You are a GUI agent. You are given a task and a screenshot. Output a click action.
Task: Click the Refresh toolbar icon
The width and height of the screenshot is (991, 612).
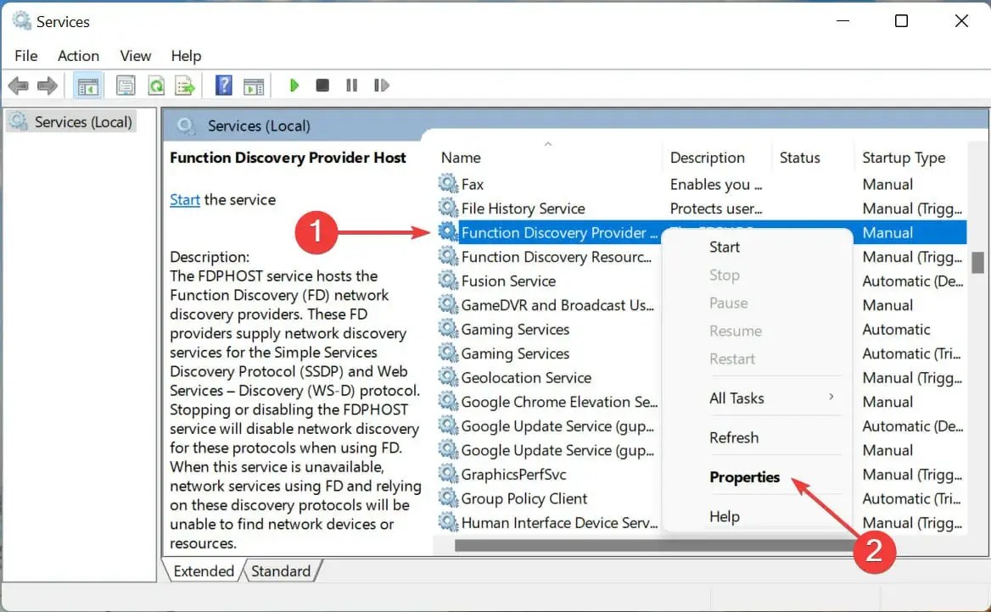pyautogui.click(x=156, y=85)
